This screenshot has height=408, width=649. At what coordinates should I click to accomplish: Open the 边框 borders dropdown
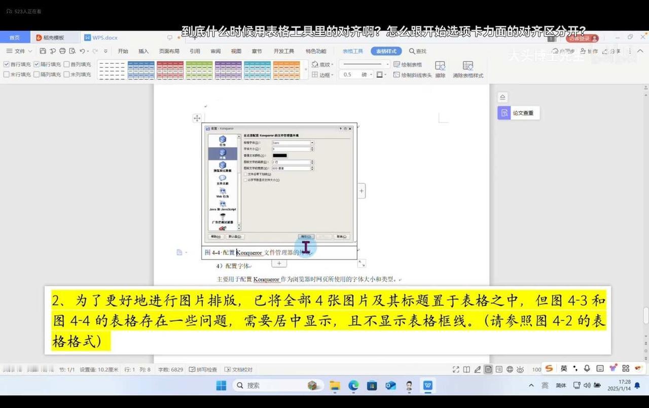pyautogui.click(x=322, y=75)
